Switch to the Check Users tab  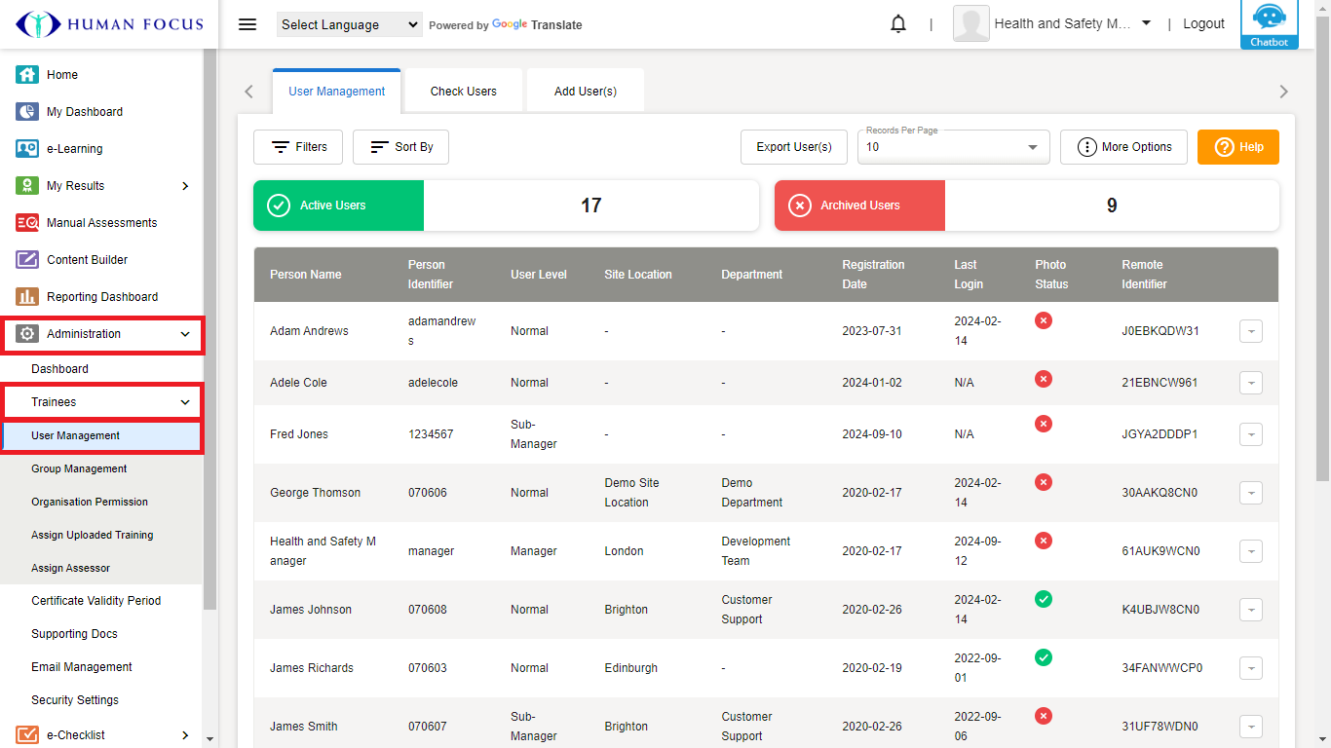click(x=463, y=92)
